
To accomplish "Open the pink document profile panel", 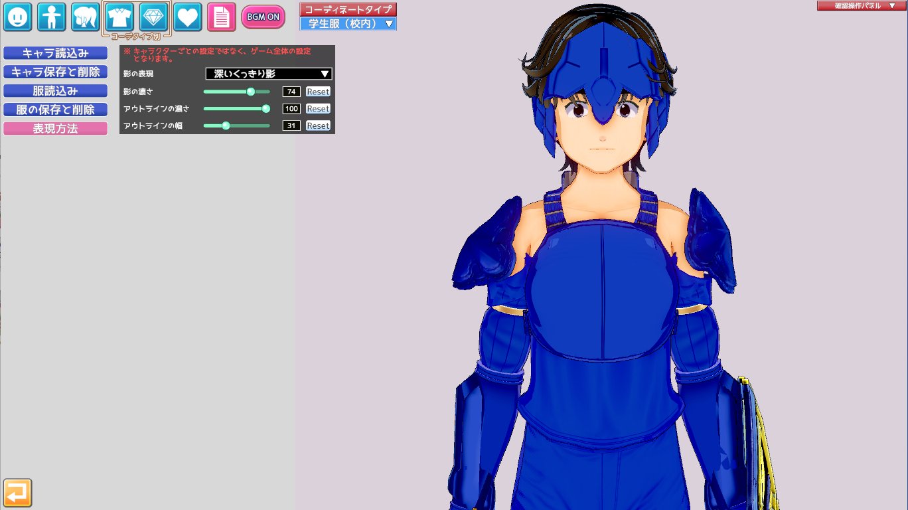I will [222, 17].
